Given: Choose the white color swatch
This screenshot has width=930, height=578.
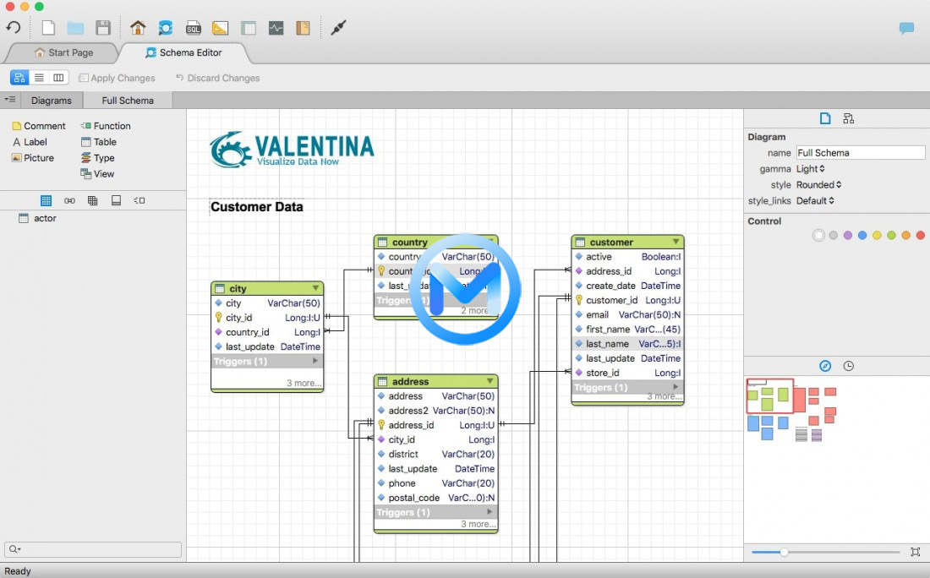Looking at the screenshot, I should [818, 236].
